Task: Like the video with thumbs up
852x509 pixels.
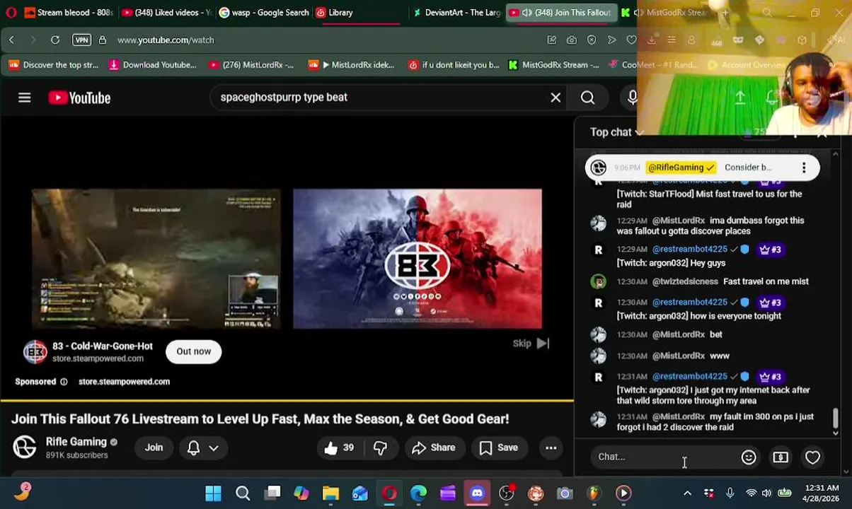Action: coord(339,447)
